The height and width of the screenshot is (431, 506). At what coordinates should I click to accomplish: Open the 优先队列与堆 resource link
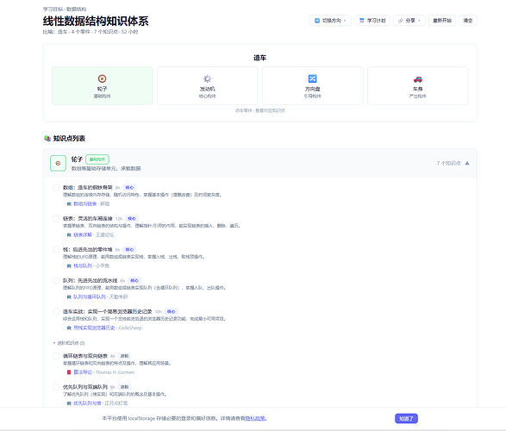point(87,403)
